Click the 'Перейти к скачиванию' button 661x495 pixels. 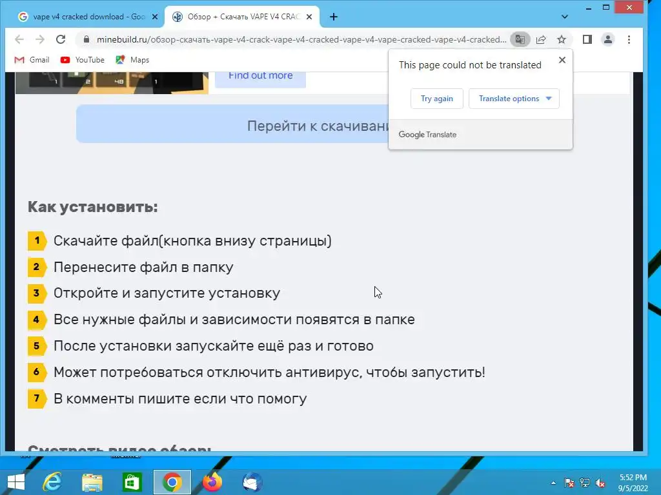click(234, 124)
